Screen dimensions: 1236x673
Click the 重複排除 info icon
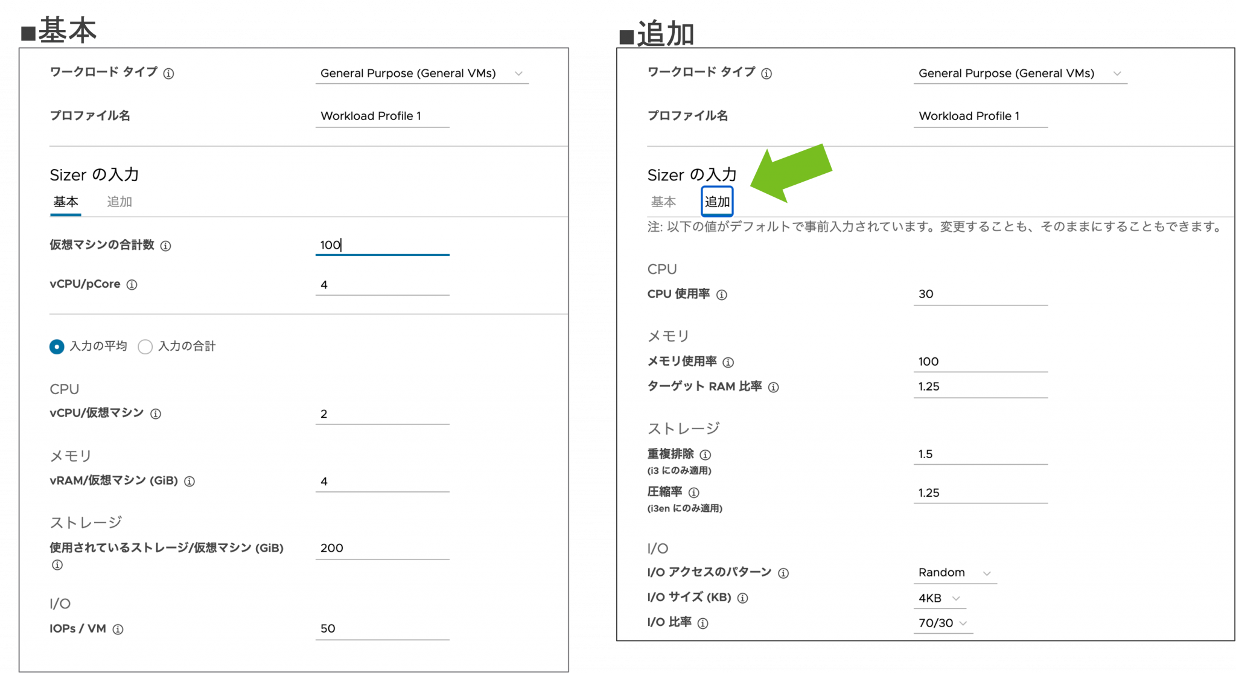click(x=706, y=454)
